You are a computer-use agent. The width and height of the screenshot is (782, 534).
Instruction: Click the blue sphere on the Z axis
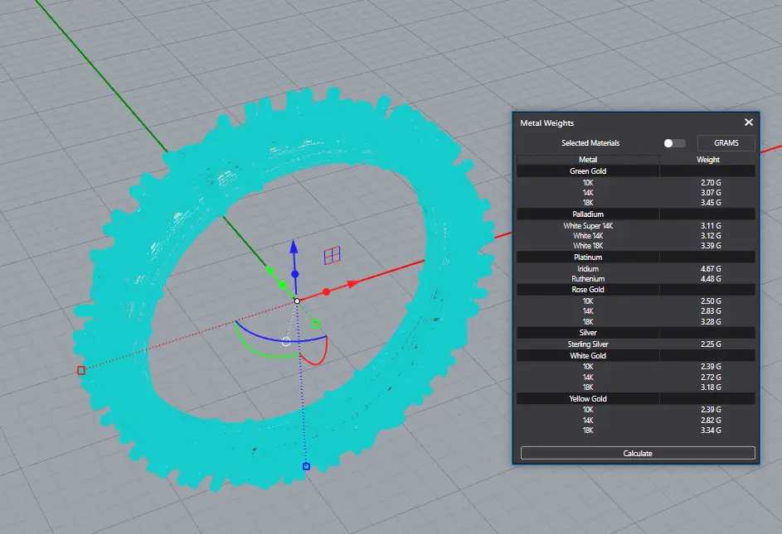[293, 274]
